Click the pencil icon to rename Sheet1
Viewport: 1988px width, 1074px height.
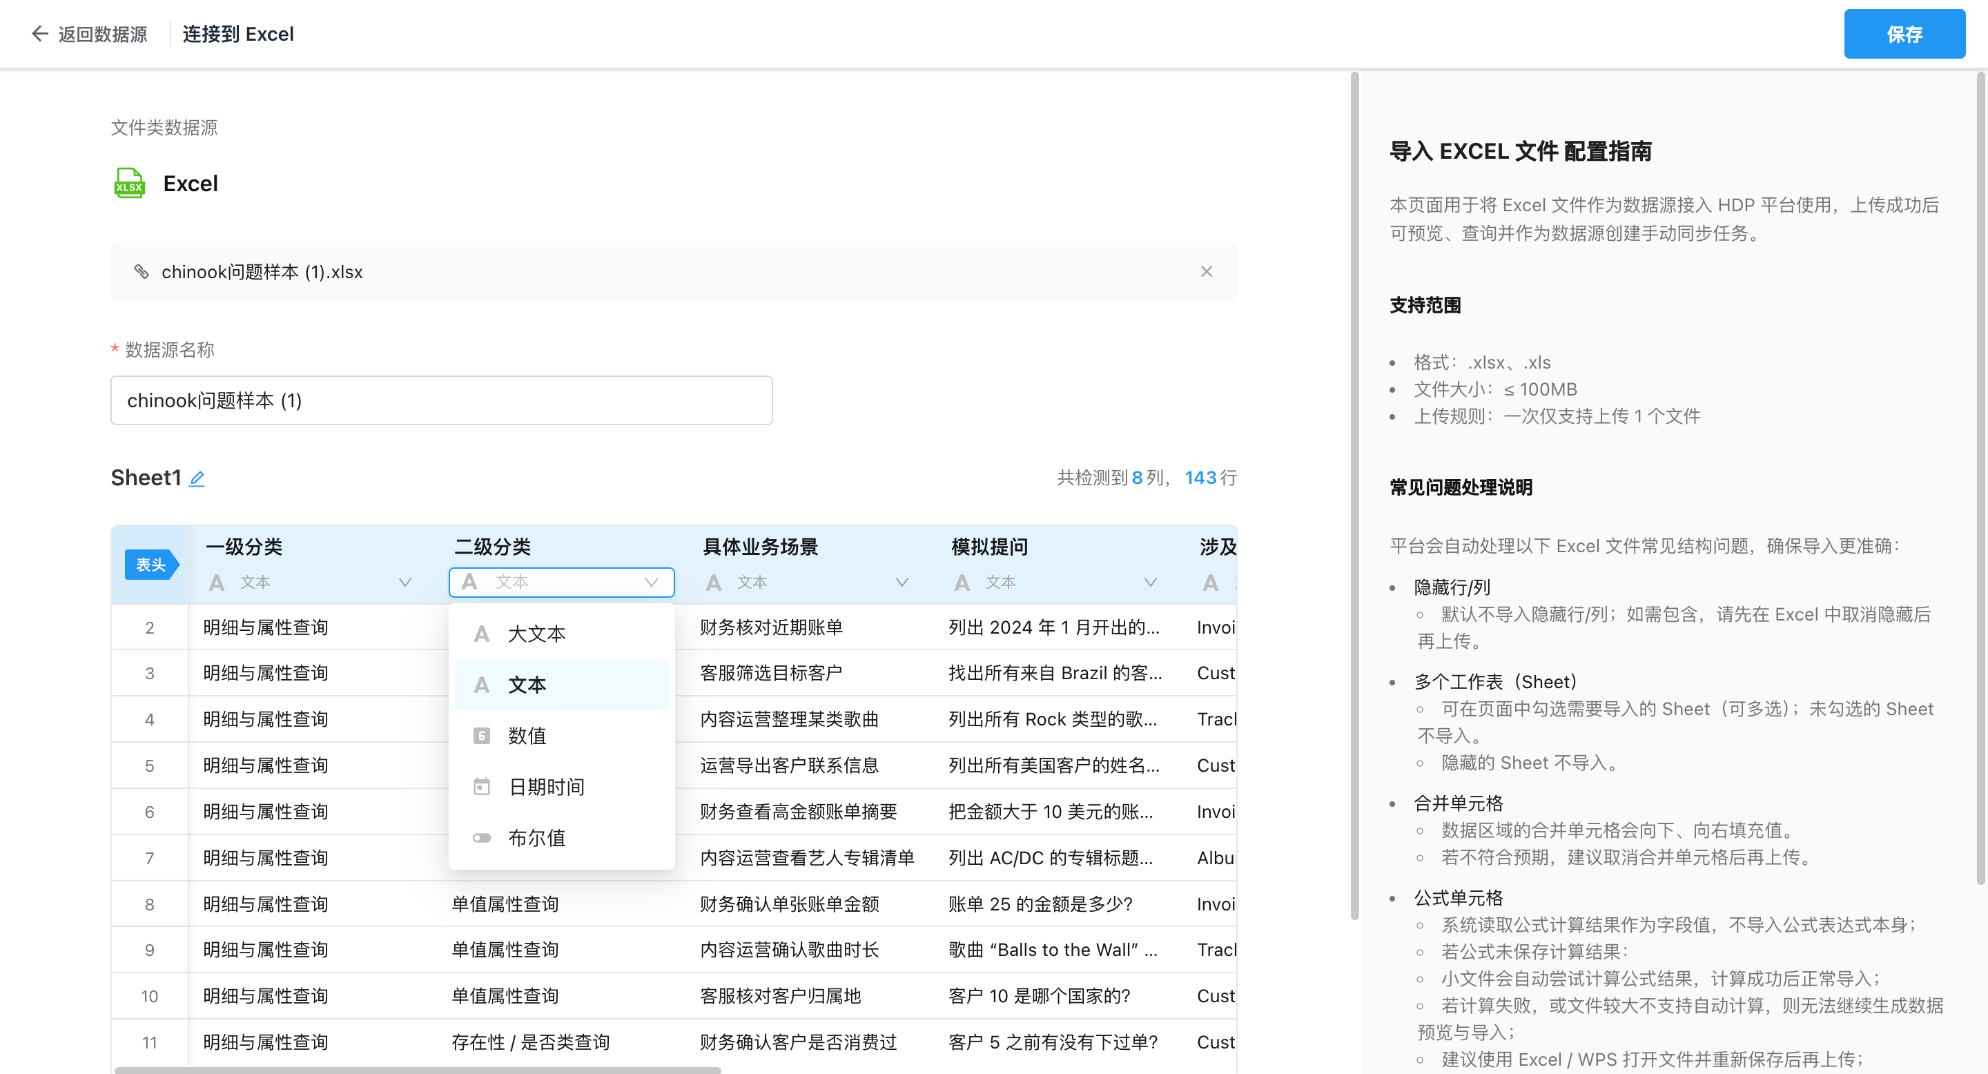197,478
